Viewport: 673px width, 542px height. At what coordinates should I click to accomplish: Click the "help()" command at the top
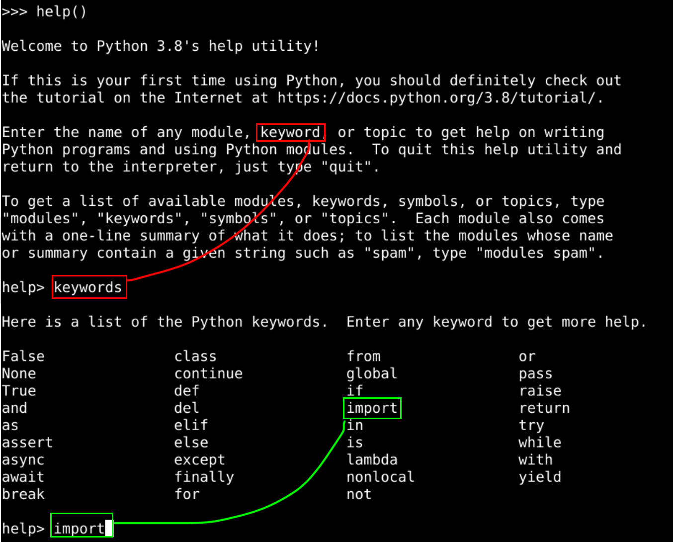pos(62,11)
